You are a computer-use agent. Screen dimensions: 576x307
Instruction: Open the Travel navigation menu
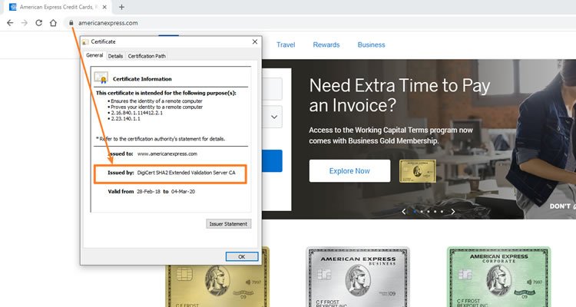[x=286, y=45]
